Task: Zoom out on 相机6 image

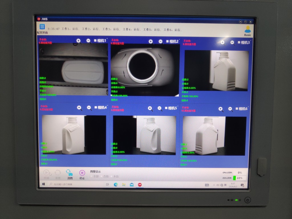Action: point(230,109)
